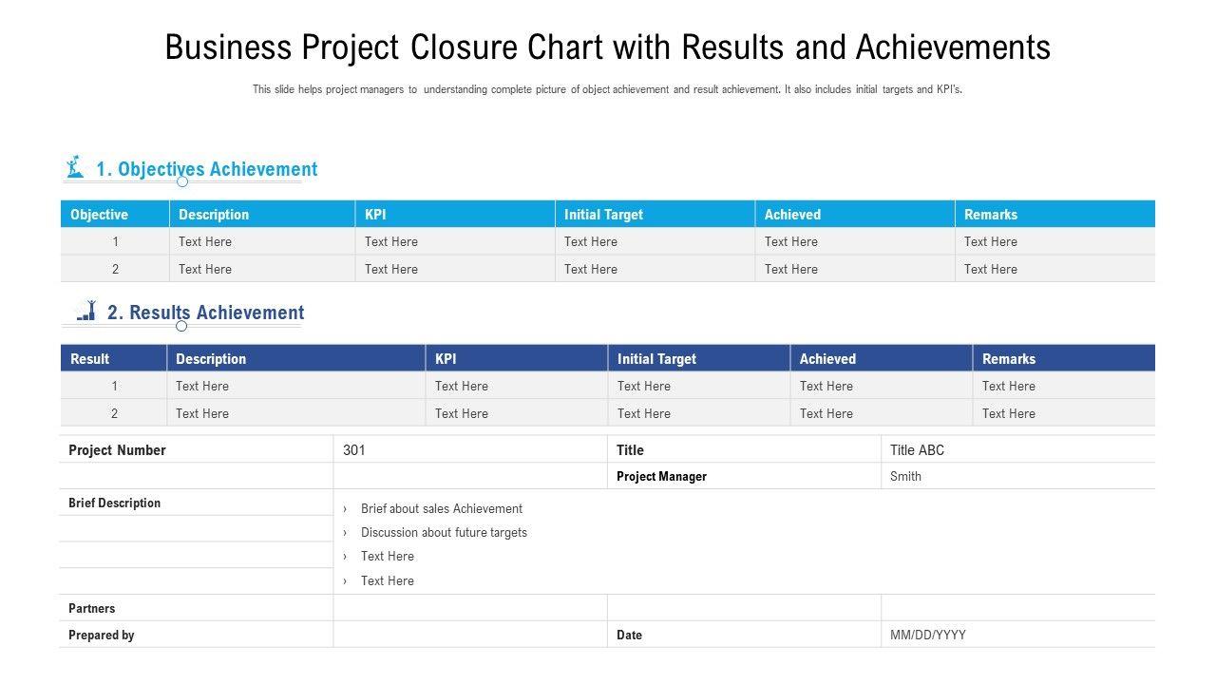Select the circle marker under Results Achievement heading
Viewport: 1216px width, 684px height.
[x=181, y=326]
